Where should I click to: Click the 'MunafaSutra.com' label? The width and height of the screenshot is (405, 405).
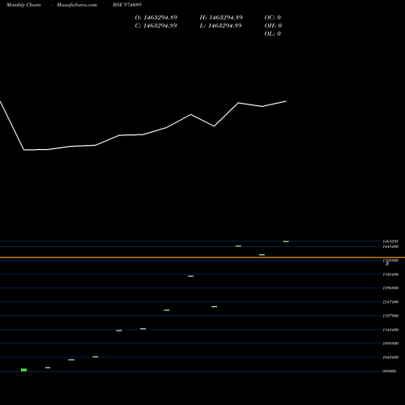tap(77, 5)
